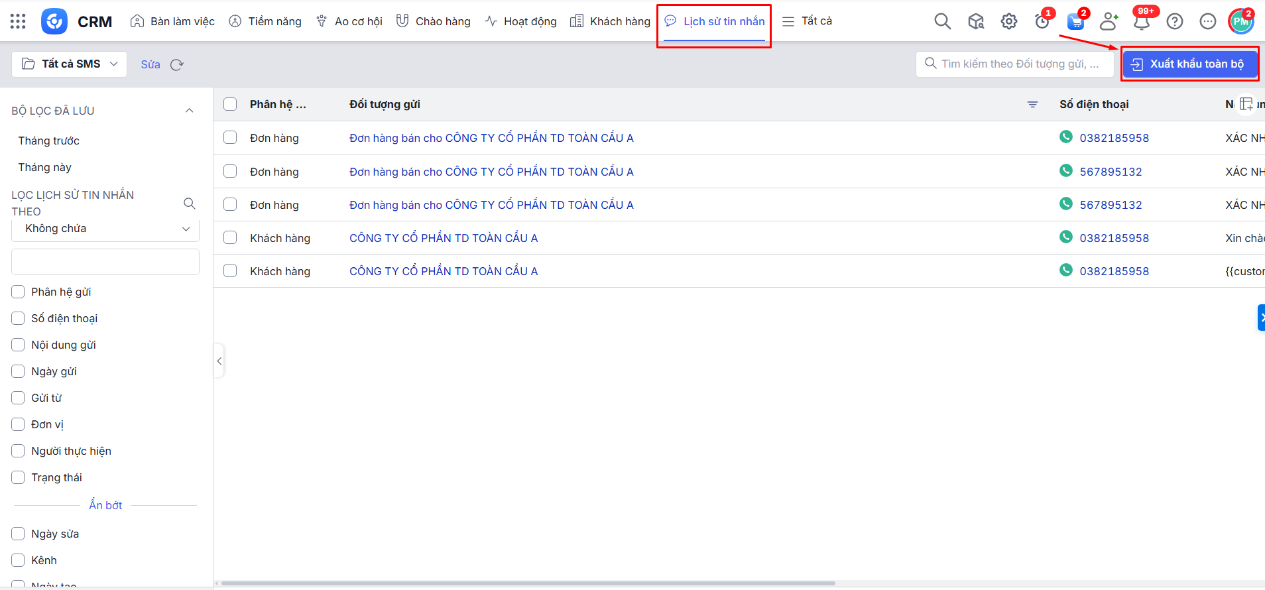This screenshot has height=590, width=1265.
Task: Click the Xuất khẩu toàn bộ button
Action: click(x=1189, y=64)
